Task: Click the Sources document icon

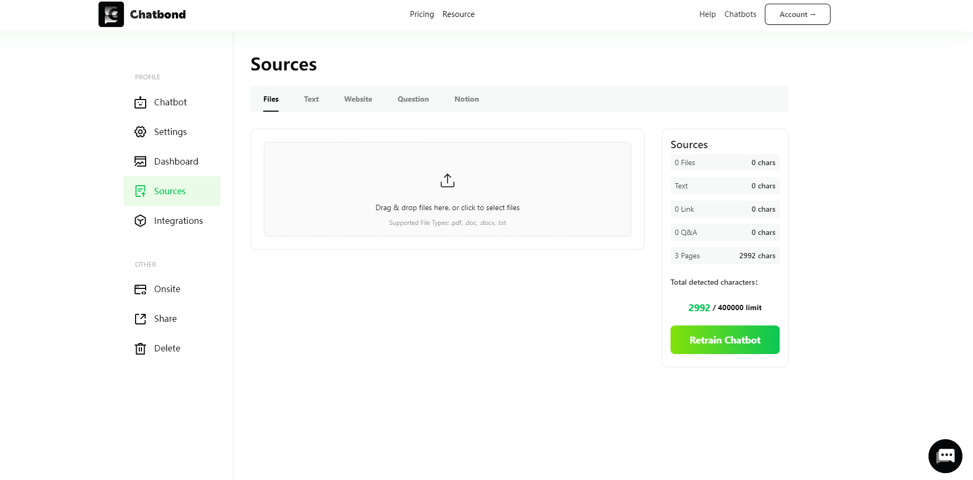Action: 140,191
